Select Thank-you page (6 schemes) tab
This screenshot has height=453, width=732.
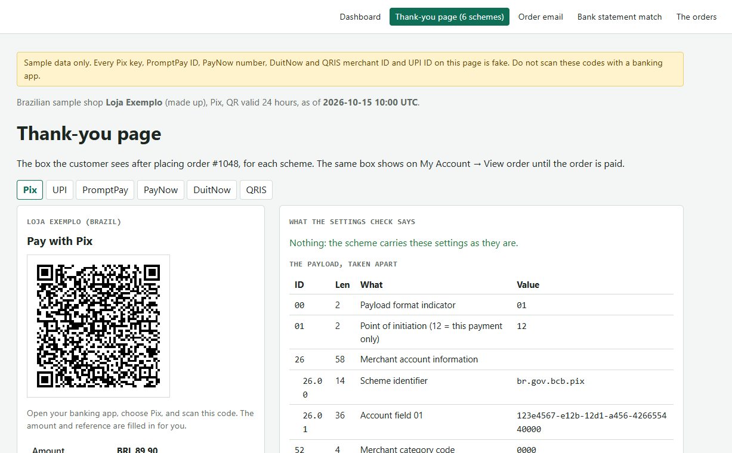click(x=449, y=17)
